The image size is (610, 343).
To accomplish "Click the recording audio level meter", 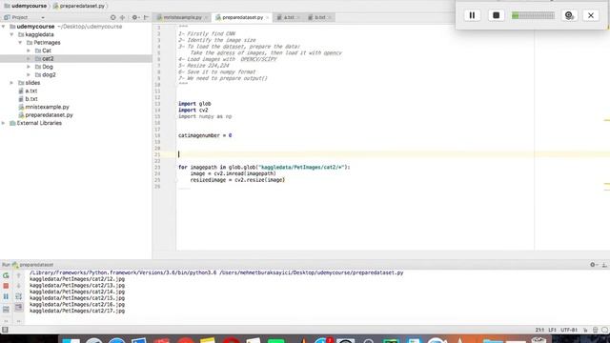I will (x=533, y=15).
